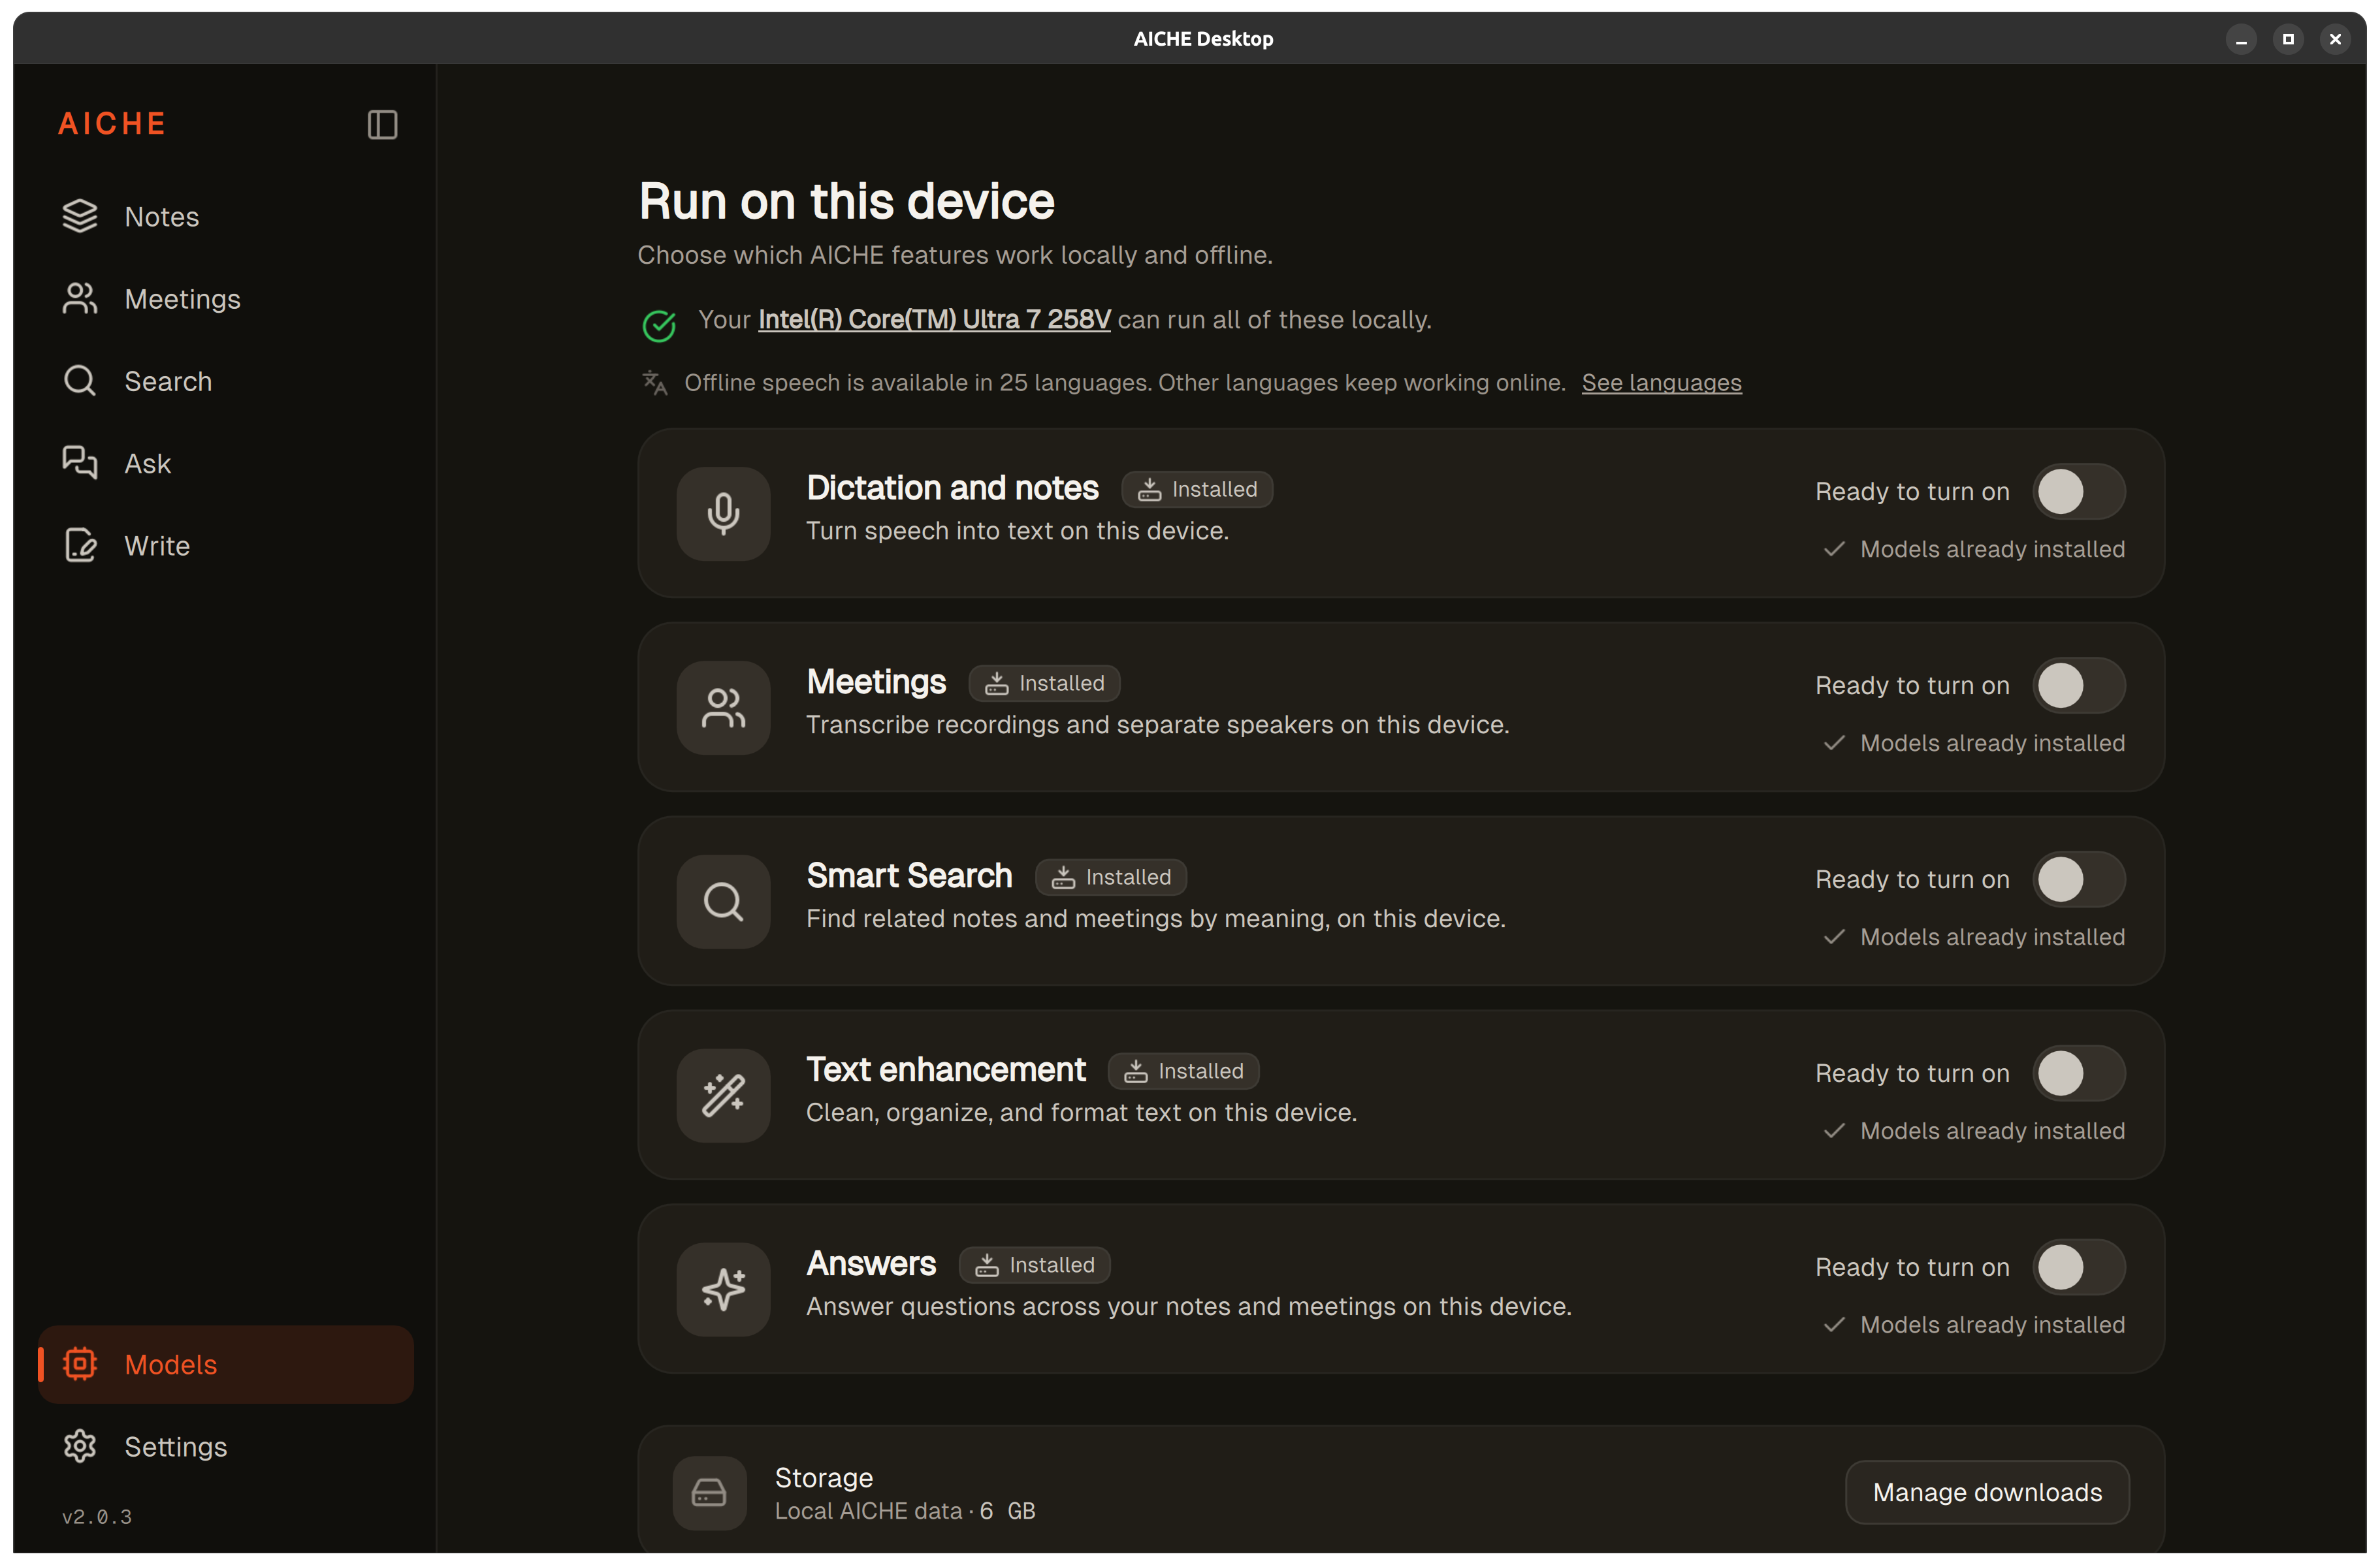The image size is (2380, 1567).
Task: Maximize the AICHE Desktop window
Action: click(2288, 39)
